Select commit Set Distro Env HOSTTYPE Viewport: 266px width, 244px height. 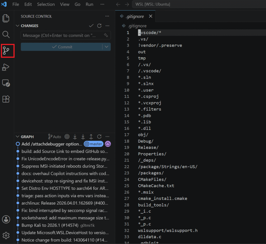point(64,188)
